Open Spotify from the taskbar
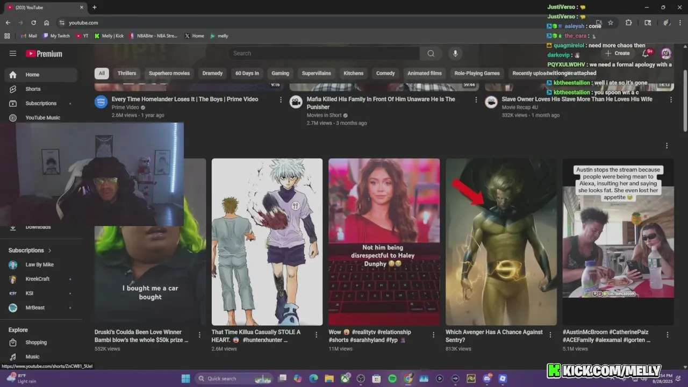The image size is (688, 387). click(392, 378)
